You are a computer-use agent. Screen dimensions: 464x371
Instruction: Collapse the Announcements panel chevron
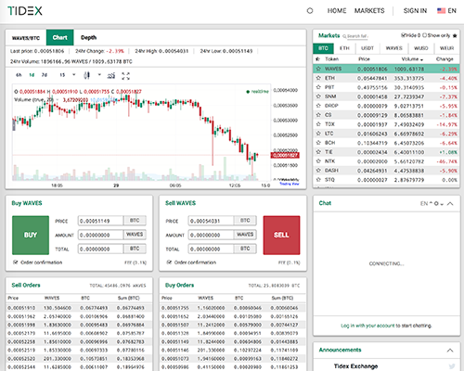pyautogui.click(x=450, y=351)
